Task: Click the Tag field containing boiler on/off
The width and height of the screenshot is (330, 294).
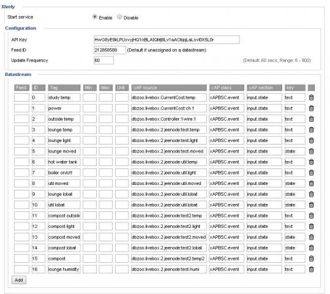Action: point(64,173)
